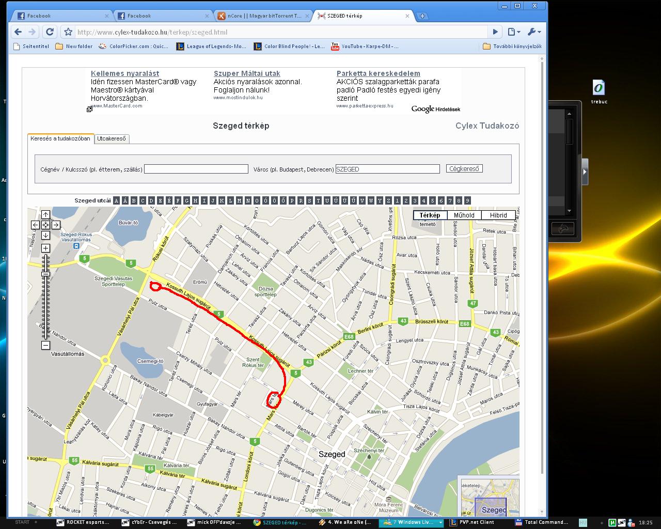Open the Kellemes nyaralást ad link
Screen dimensions: 661x529
(x=125, y=73)
